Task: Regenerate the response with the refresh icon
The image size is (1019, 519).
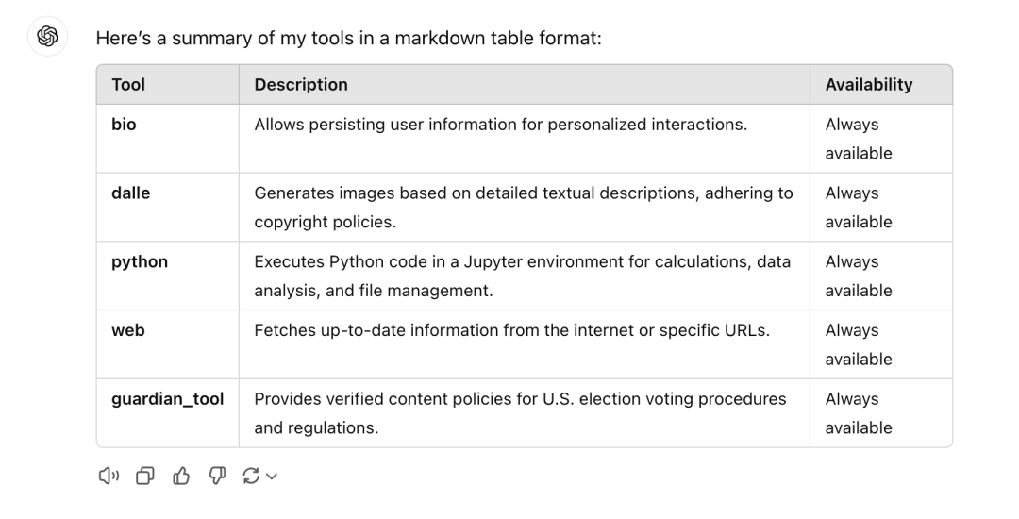Action: point(251,477)
